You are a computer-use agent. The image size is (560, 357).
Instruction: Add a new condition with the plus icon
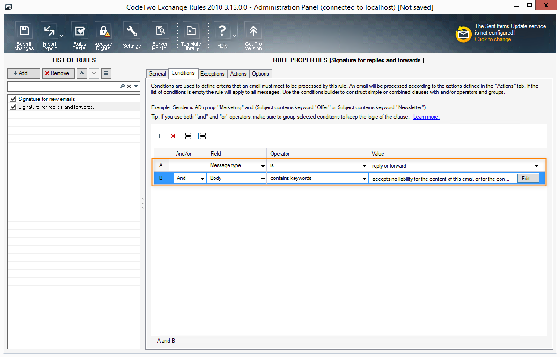159,136
